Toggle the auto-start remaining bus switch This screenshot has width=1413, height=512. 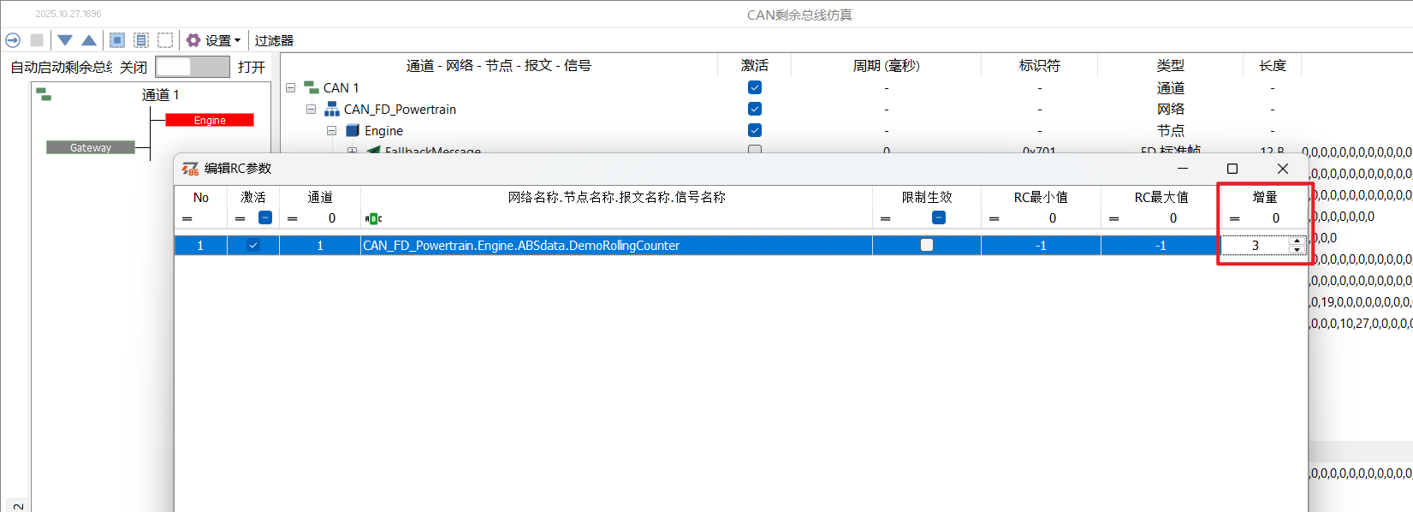pyautogui.click(x=192, y=67)
